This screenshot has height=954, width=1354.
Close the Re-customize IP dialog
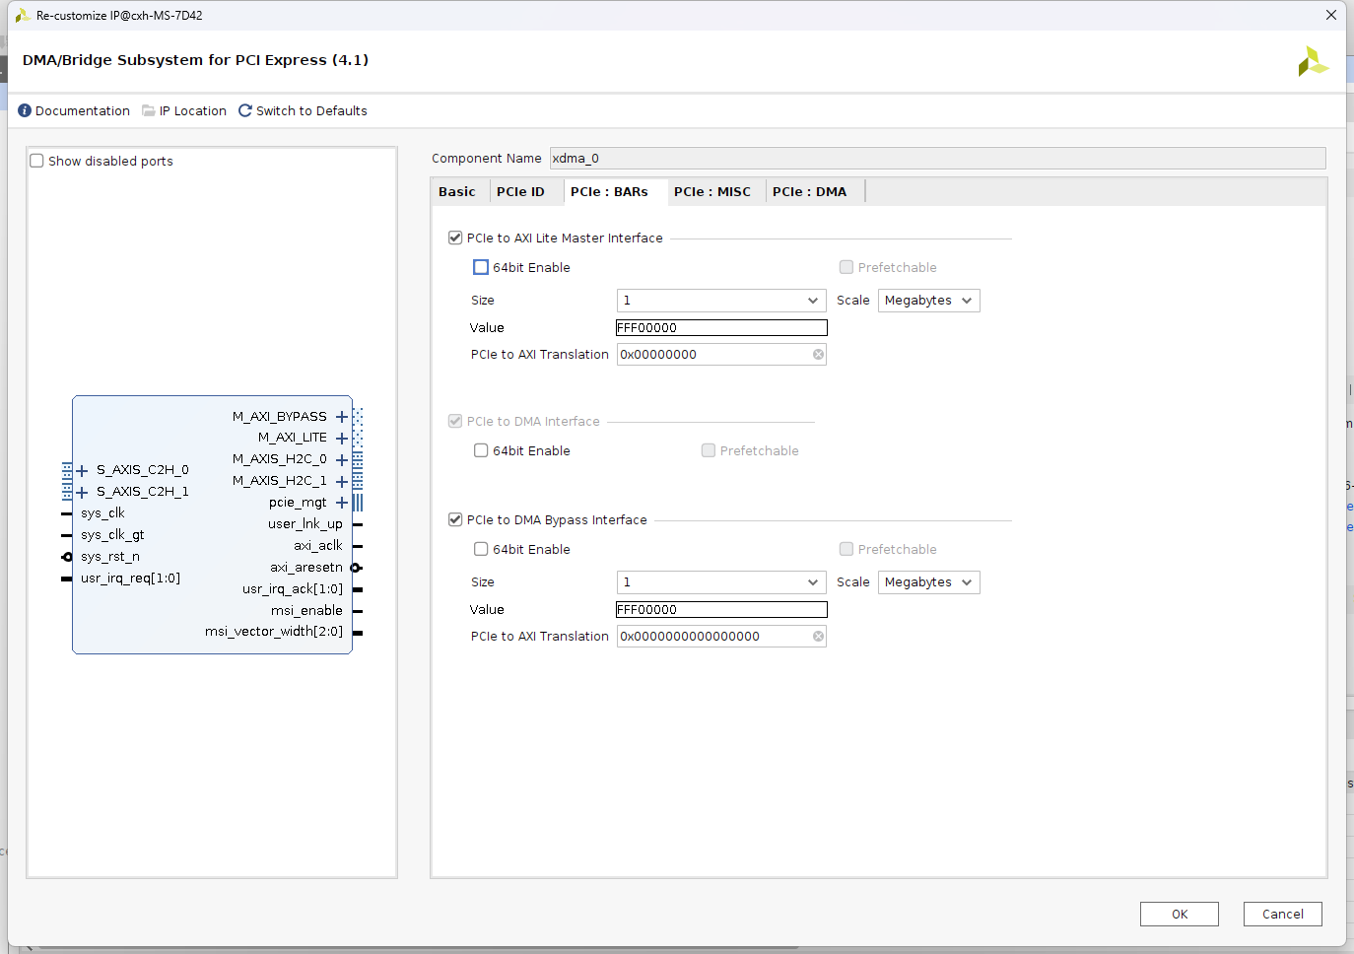coord(1331,15)
